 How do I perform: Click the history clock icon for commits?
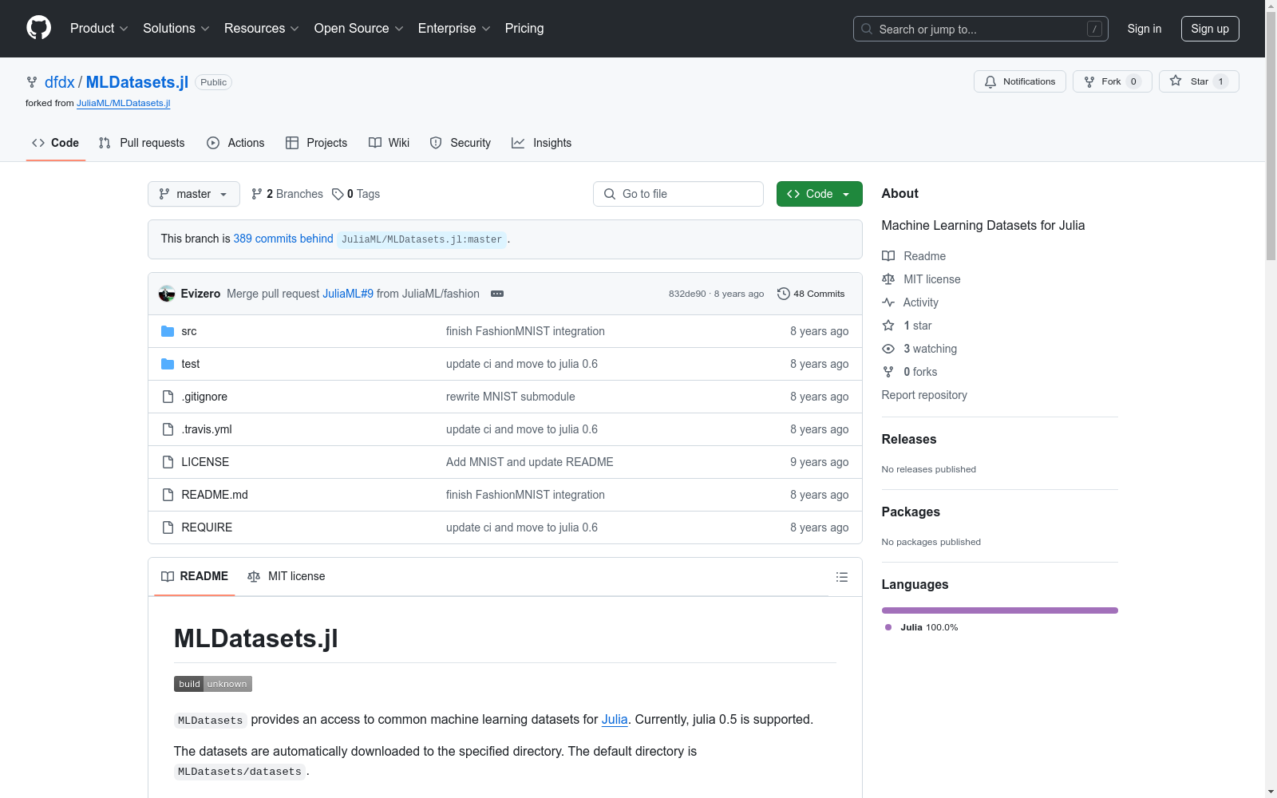click(x=784, y=294)
